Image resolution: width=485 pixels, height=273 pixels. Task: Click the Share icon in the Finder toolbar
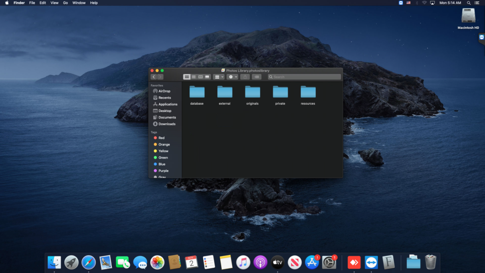click(x=245, y=77)
